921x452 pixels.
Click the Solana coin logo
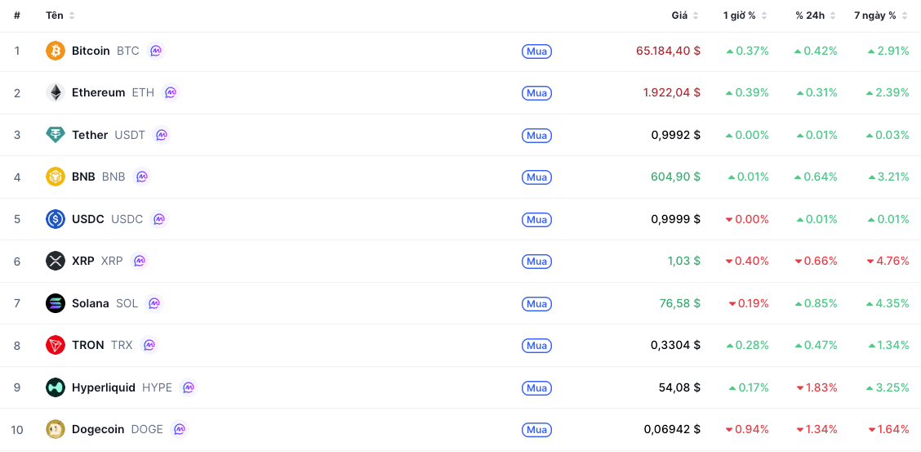56,303
